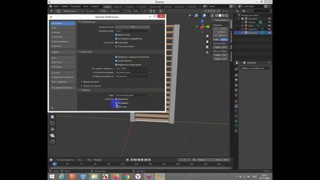Toggle camera view with the camera icon
This screenshot has height=180, width=320.
pos(207,46)
